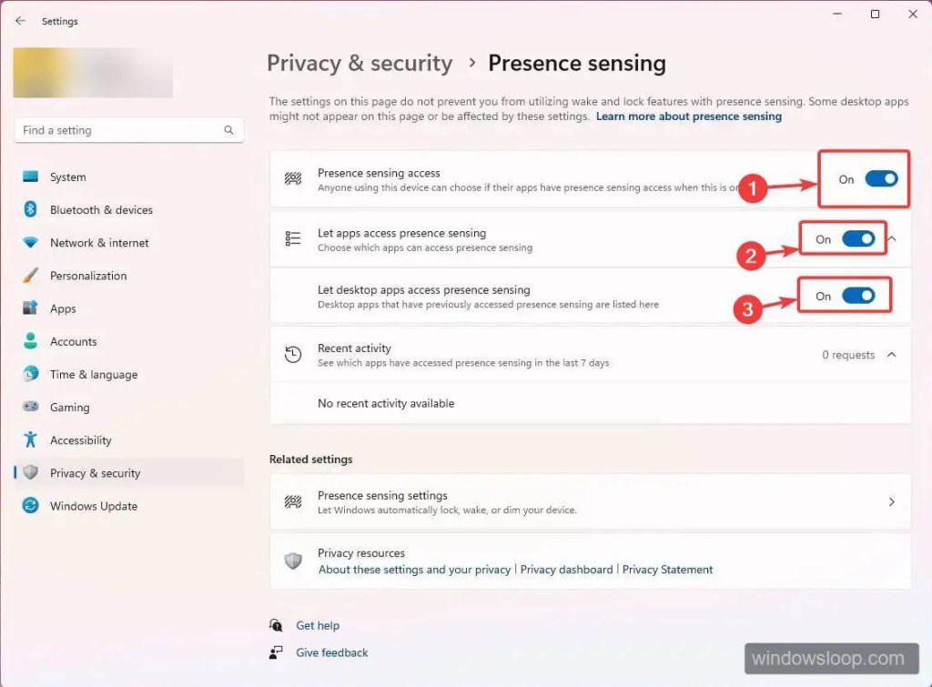Open Learn more about presence sensing link
The height and width of the screenshot is (687, 932).
tap(688, 116)
